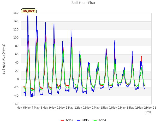Click the May 8 x-axis label
Screen dimensions: 167x125
[38, 108]
